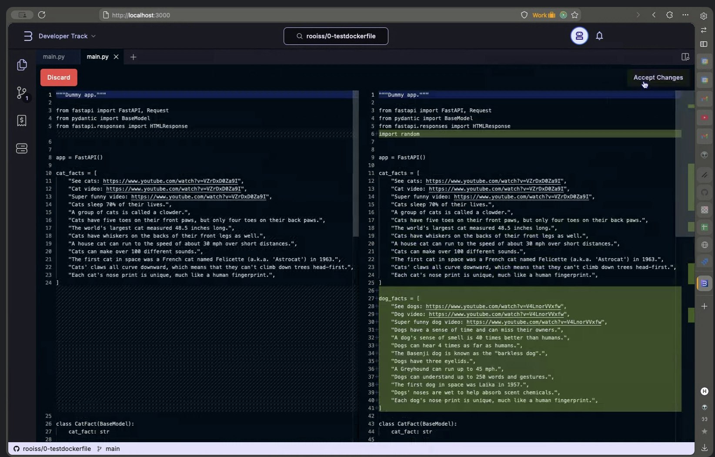715x457 pixels.
Task: Open the browser three-dots menu
Action: click(x=685, y=15)
